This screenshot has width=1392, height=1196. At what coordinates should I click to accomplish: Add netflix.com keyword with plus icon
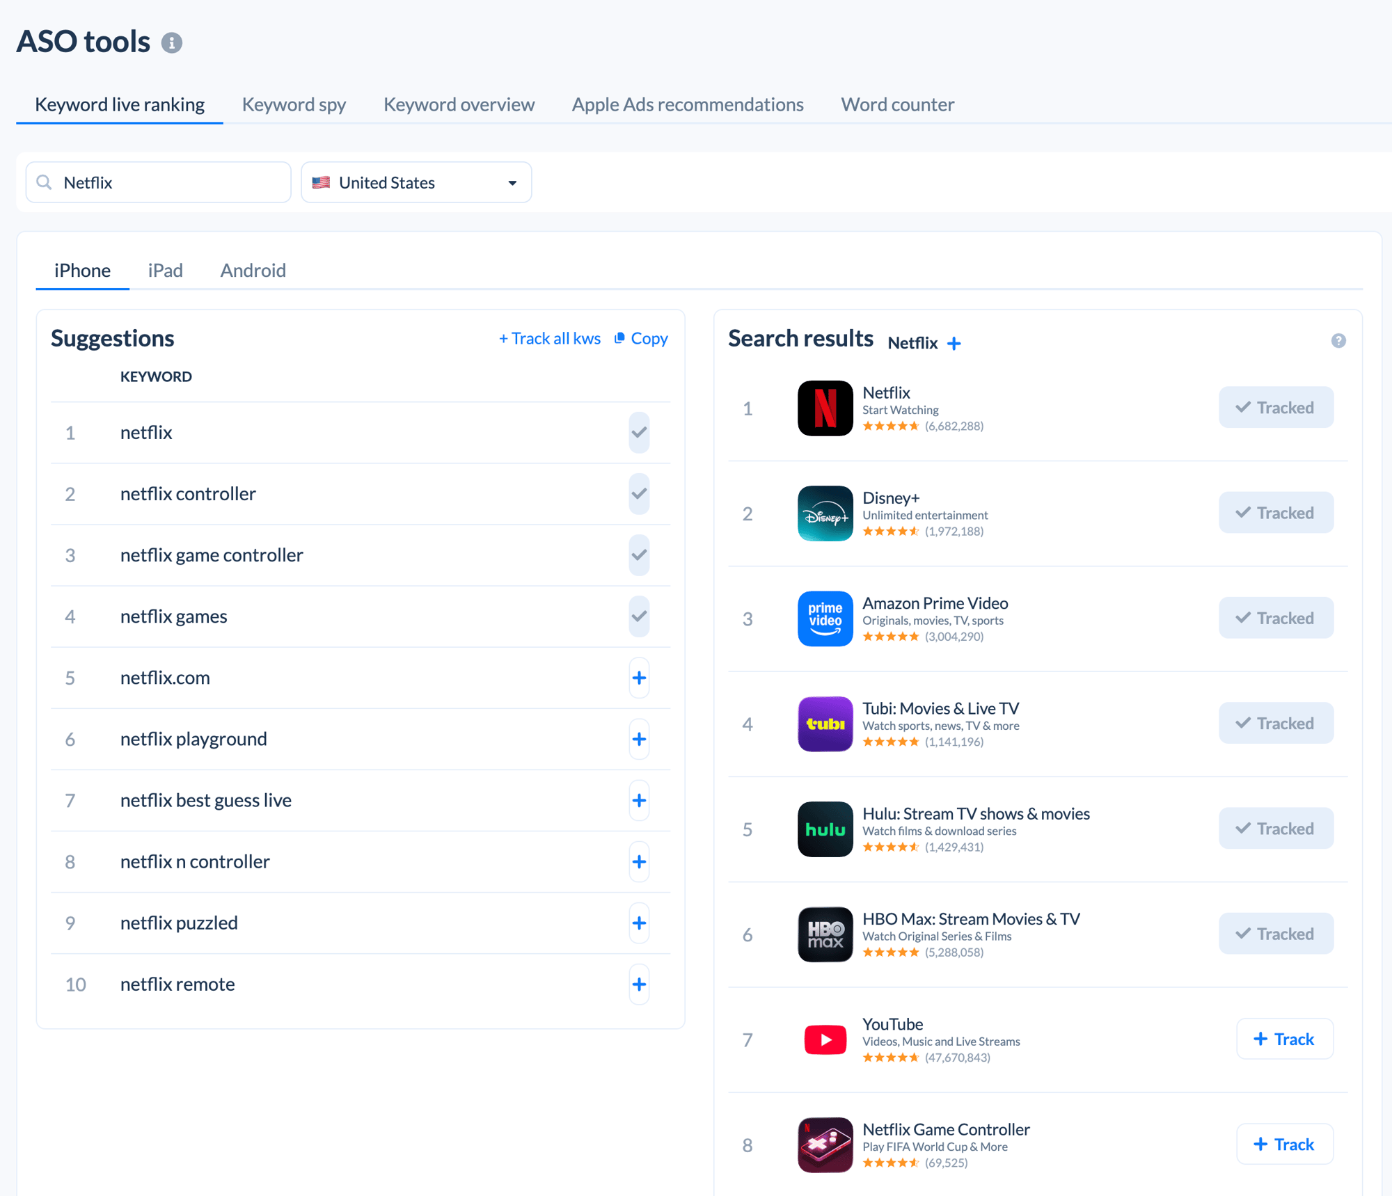639,678
